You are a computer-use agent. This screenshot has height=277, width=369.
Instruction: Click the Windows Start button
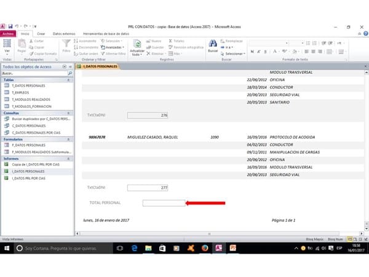click(7, 248)
